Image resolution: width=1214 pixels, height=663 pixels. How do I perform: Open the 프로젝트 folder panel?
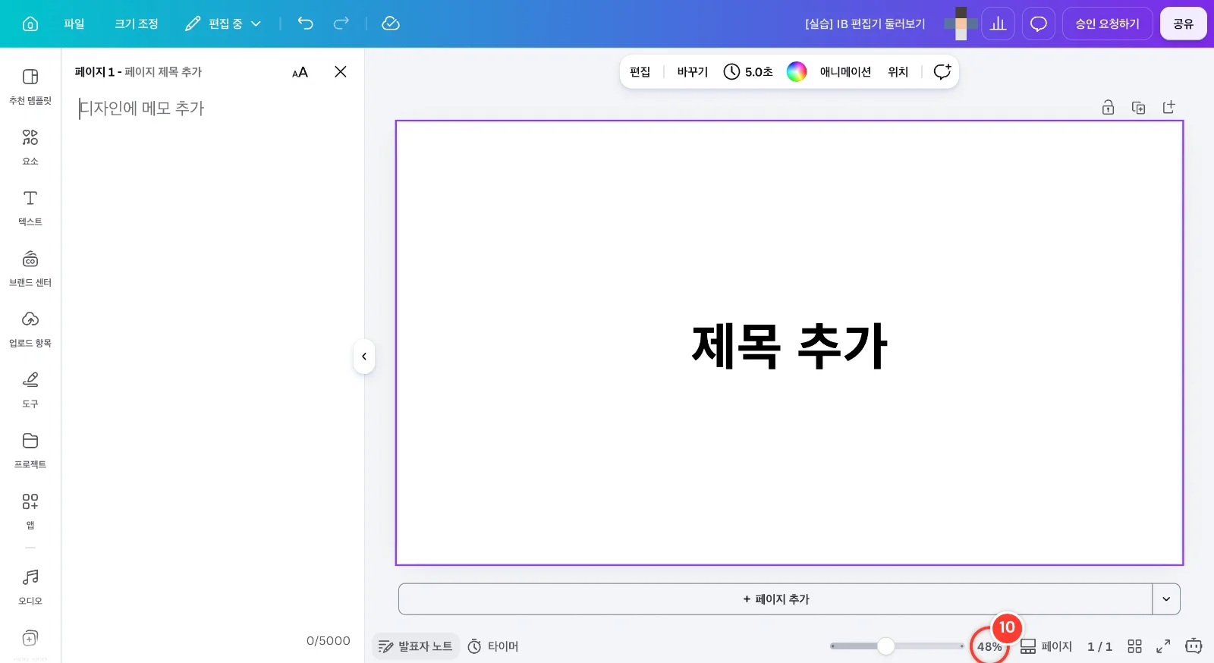click(x=30, y=451)
